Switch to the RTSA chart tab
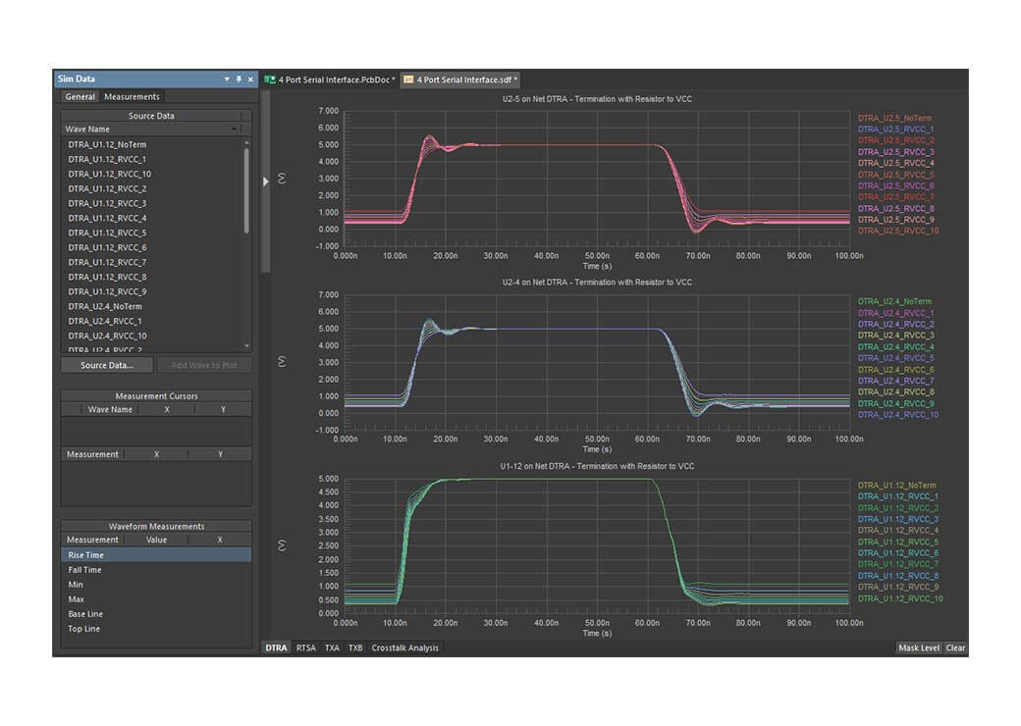1021x726 pixels. (306, 648)
